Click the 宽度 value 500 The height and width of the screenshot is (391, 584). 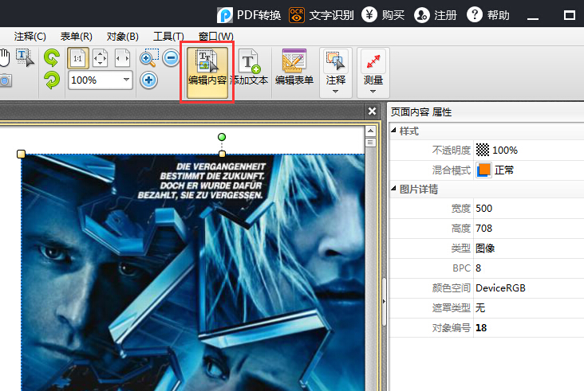(483, 208)
